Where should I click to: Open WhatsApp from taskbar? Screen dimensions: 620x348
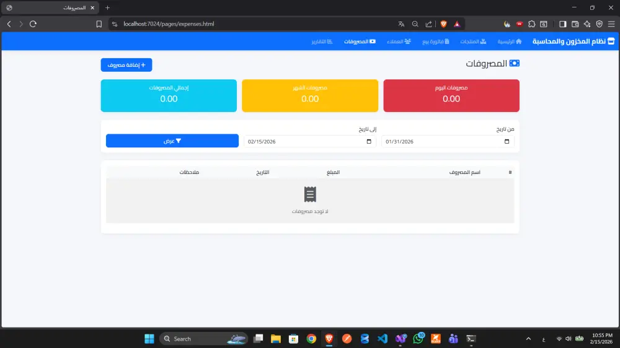tap(418, 339)
